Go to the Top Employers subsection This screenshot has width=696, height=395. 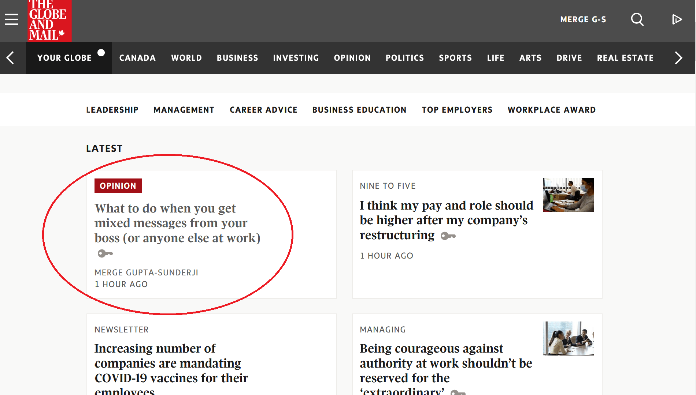click(457, 110)
